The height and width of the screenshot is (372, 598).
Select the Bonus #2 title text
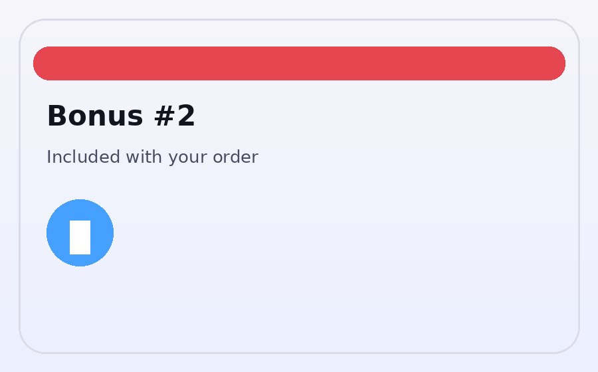121,116
